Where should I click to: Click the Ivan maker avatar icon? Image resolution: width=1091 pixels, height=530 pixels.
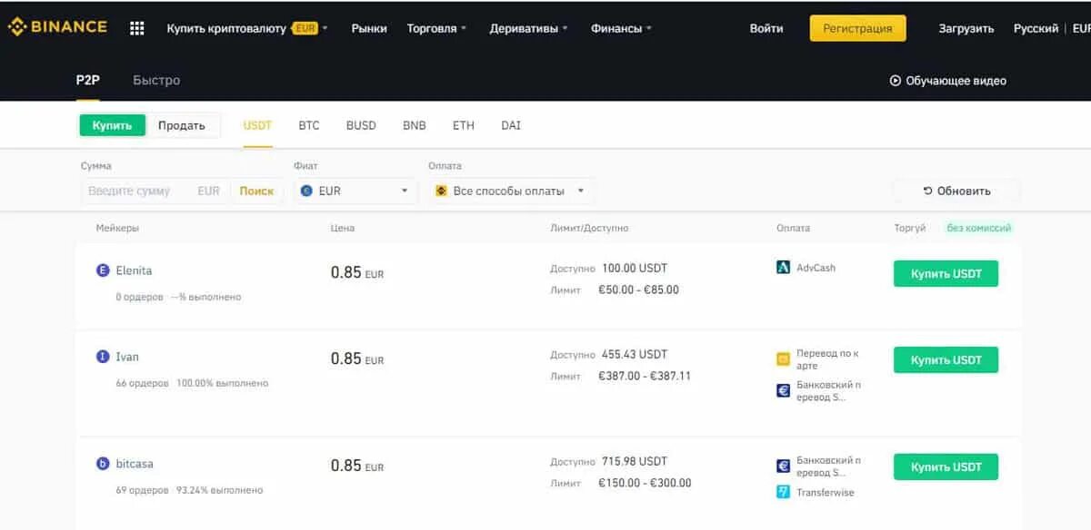(103, 357)
